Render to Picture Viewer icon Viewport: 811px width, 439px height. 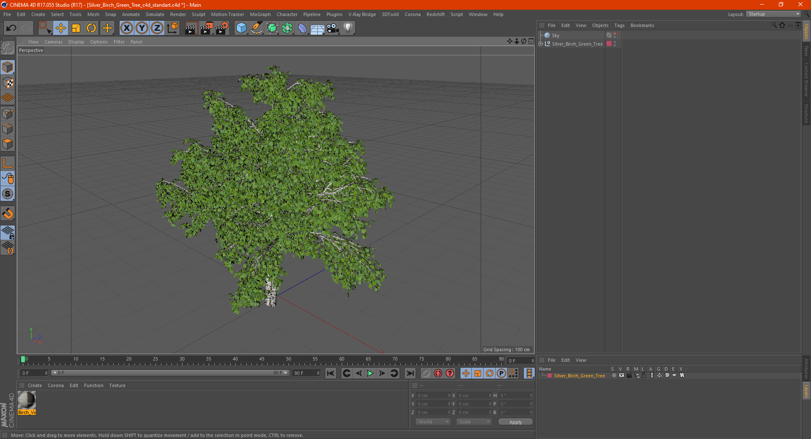click(x=207, y=28)
